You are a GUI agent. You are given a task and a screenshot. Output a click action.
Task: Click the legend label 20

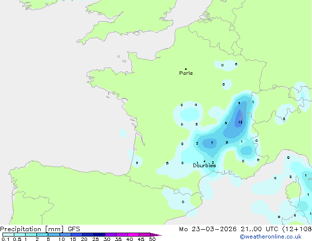click(84, 239)
